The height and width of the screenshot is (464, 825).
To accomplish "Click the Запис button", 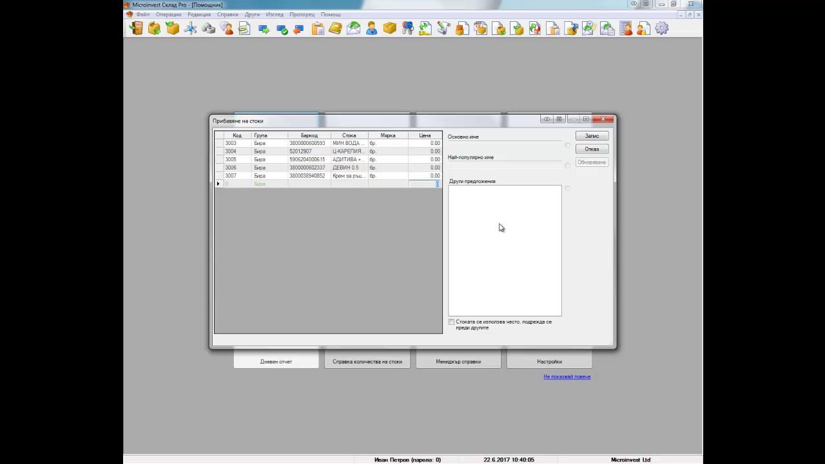I will (x=592, y=136).
